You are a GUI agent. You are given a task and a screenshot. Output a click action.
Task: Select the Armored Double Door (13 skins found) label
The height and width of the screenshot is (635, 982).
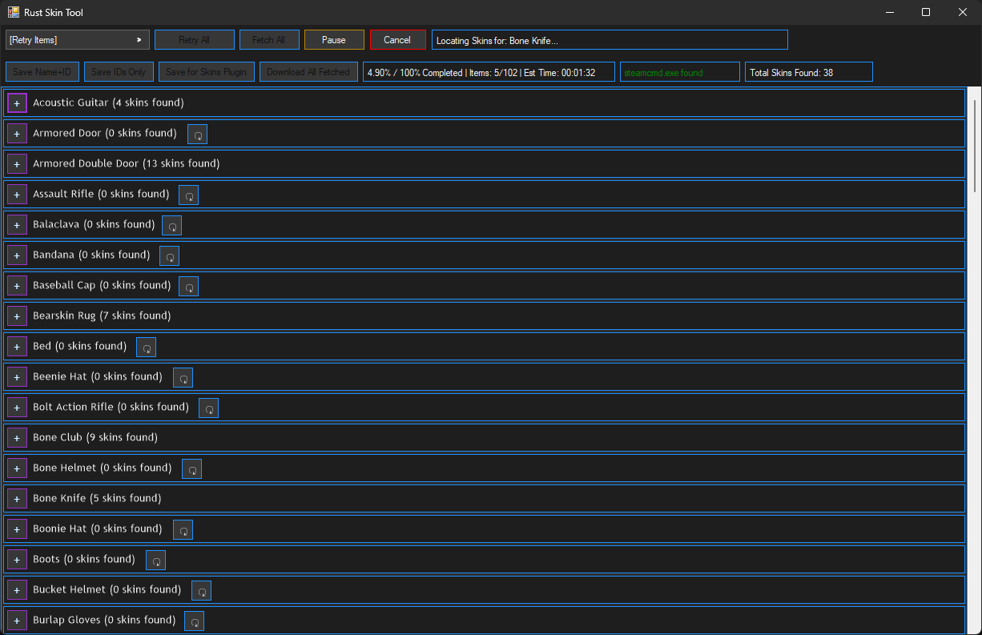127,163
